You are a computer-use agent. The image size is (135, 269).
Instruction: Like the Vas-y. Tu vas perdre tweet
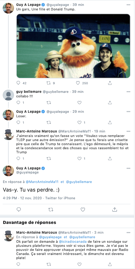click(x=83, y=209)
